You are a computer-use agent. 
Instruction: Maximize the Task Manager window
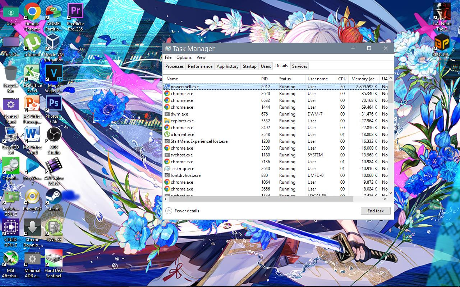point(369,48)
